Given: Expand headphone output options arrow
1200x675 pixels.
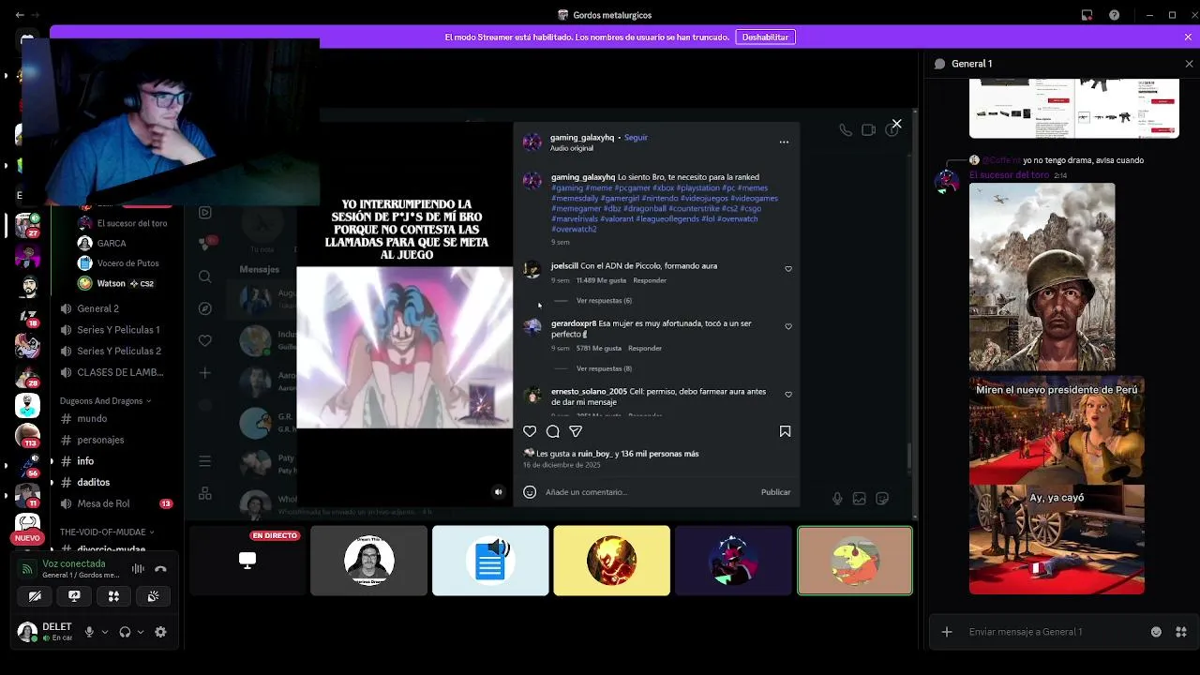Looking at the screenshot, I should click(141, 632).
